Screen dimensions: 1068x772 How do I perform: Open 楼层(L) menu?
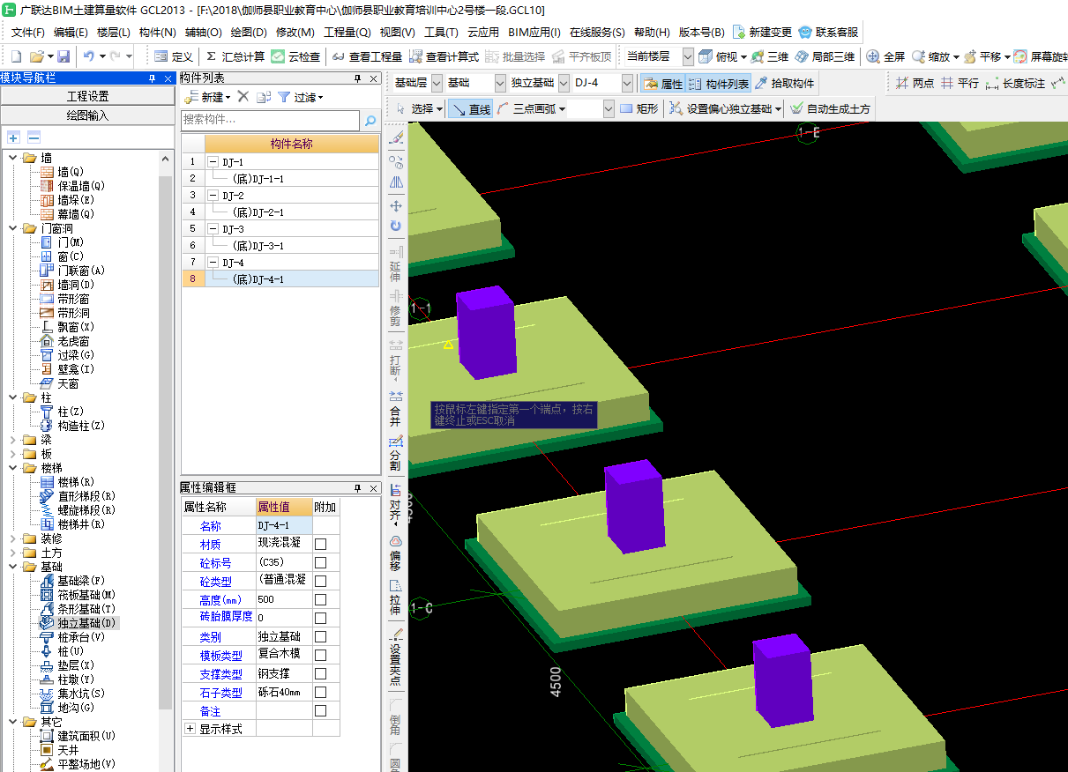pyautogui.click(x=113, y=33)
